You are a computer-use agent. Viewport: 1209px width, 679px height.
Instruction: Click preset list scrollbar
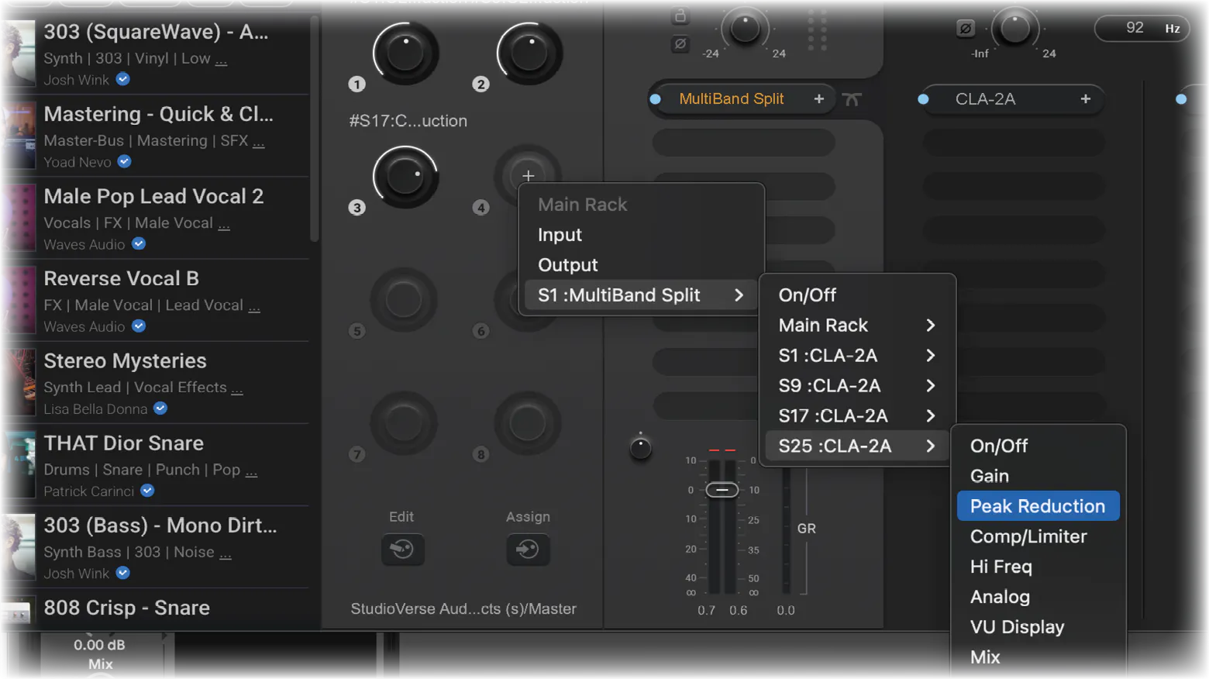point(314,128)
